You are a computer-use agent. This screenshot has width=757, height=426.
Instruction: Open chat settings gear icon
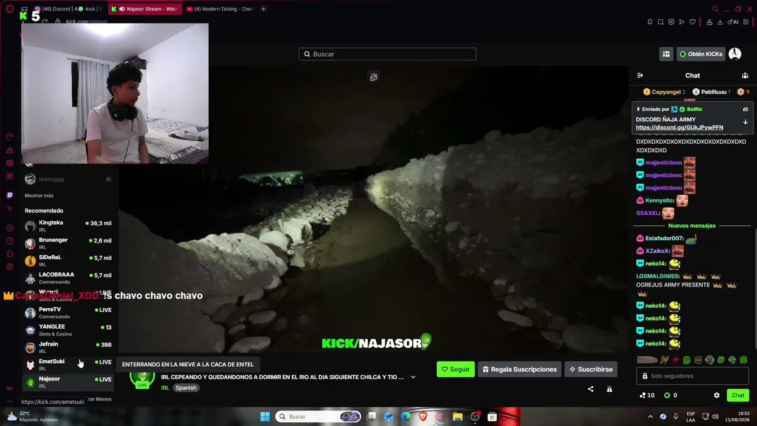[717, 395]
